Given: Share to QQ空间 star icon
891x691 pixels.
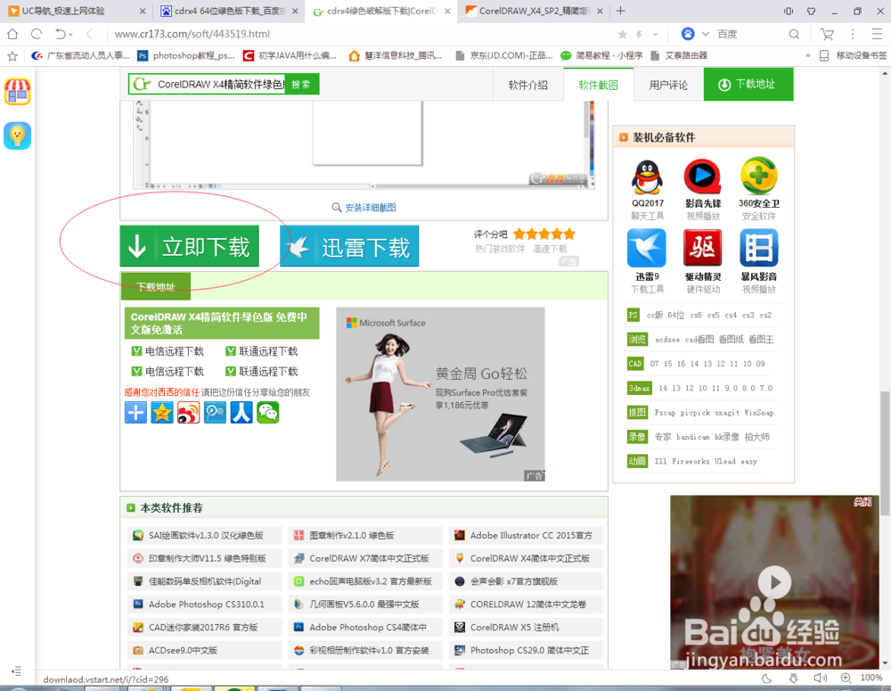Looking at the screenshot, I should 162,412.
